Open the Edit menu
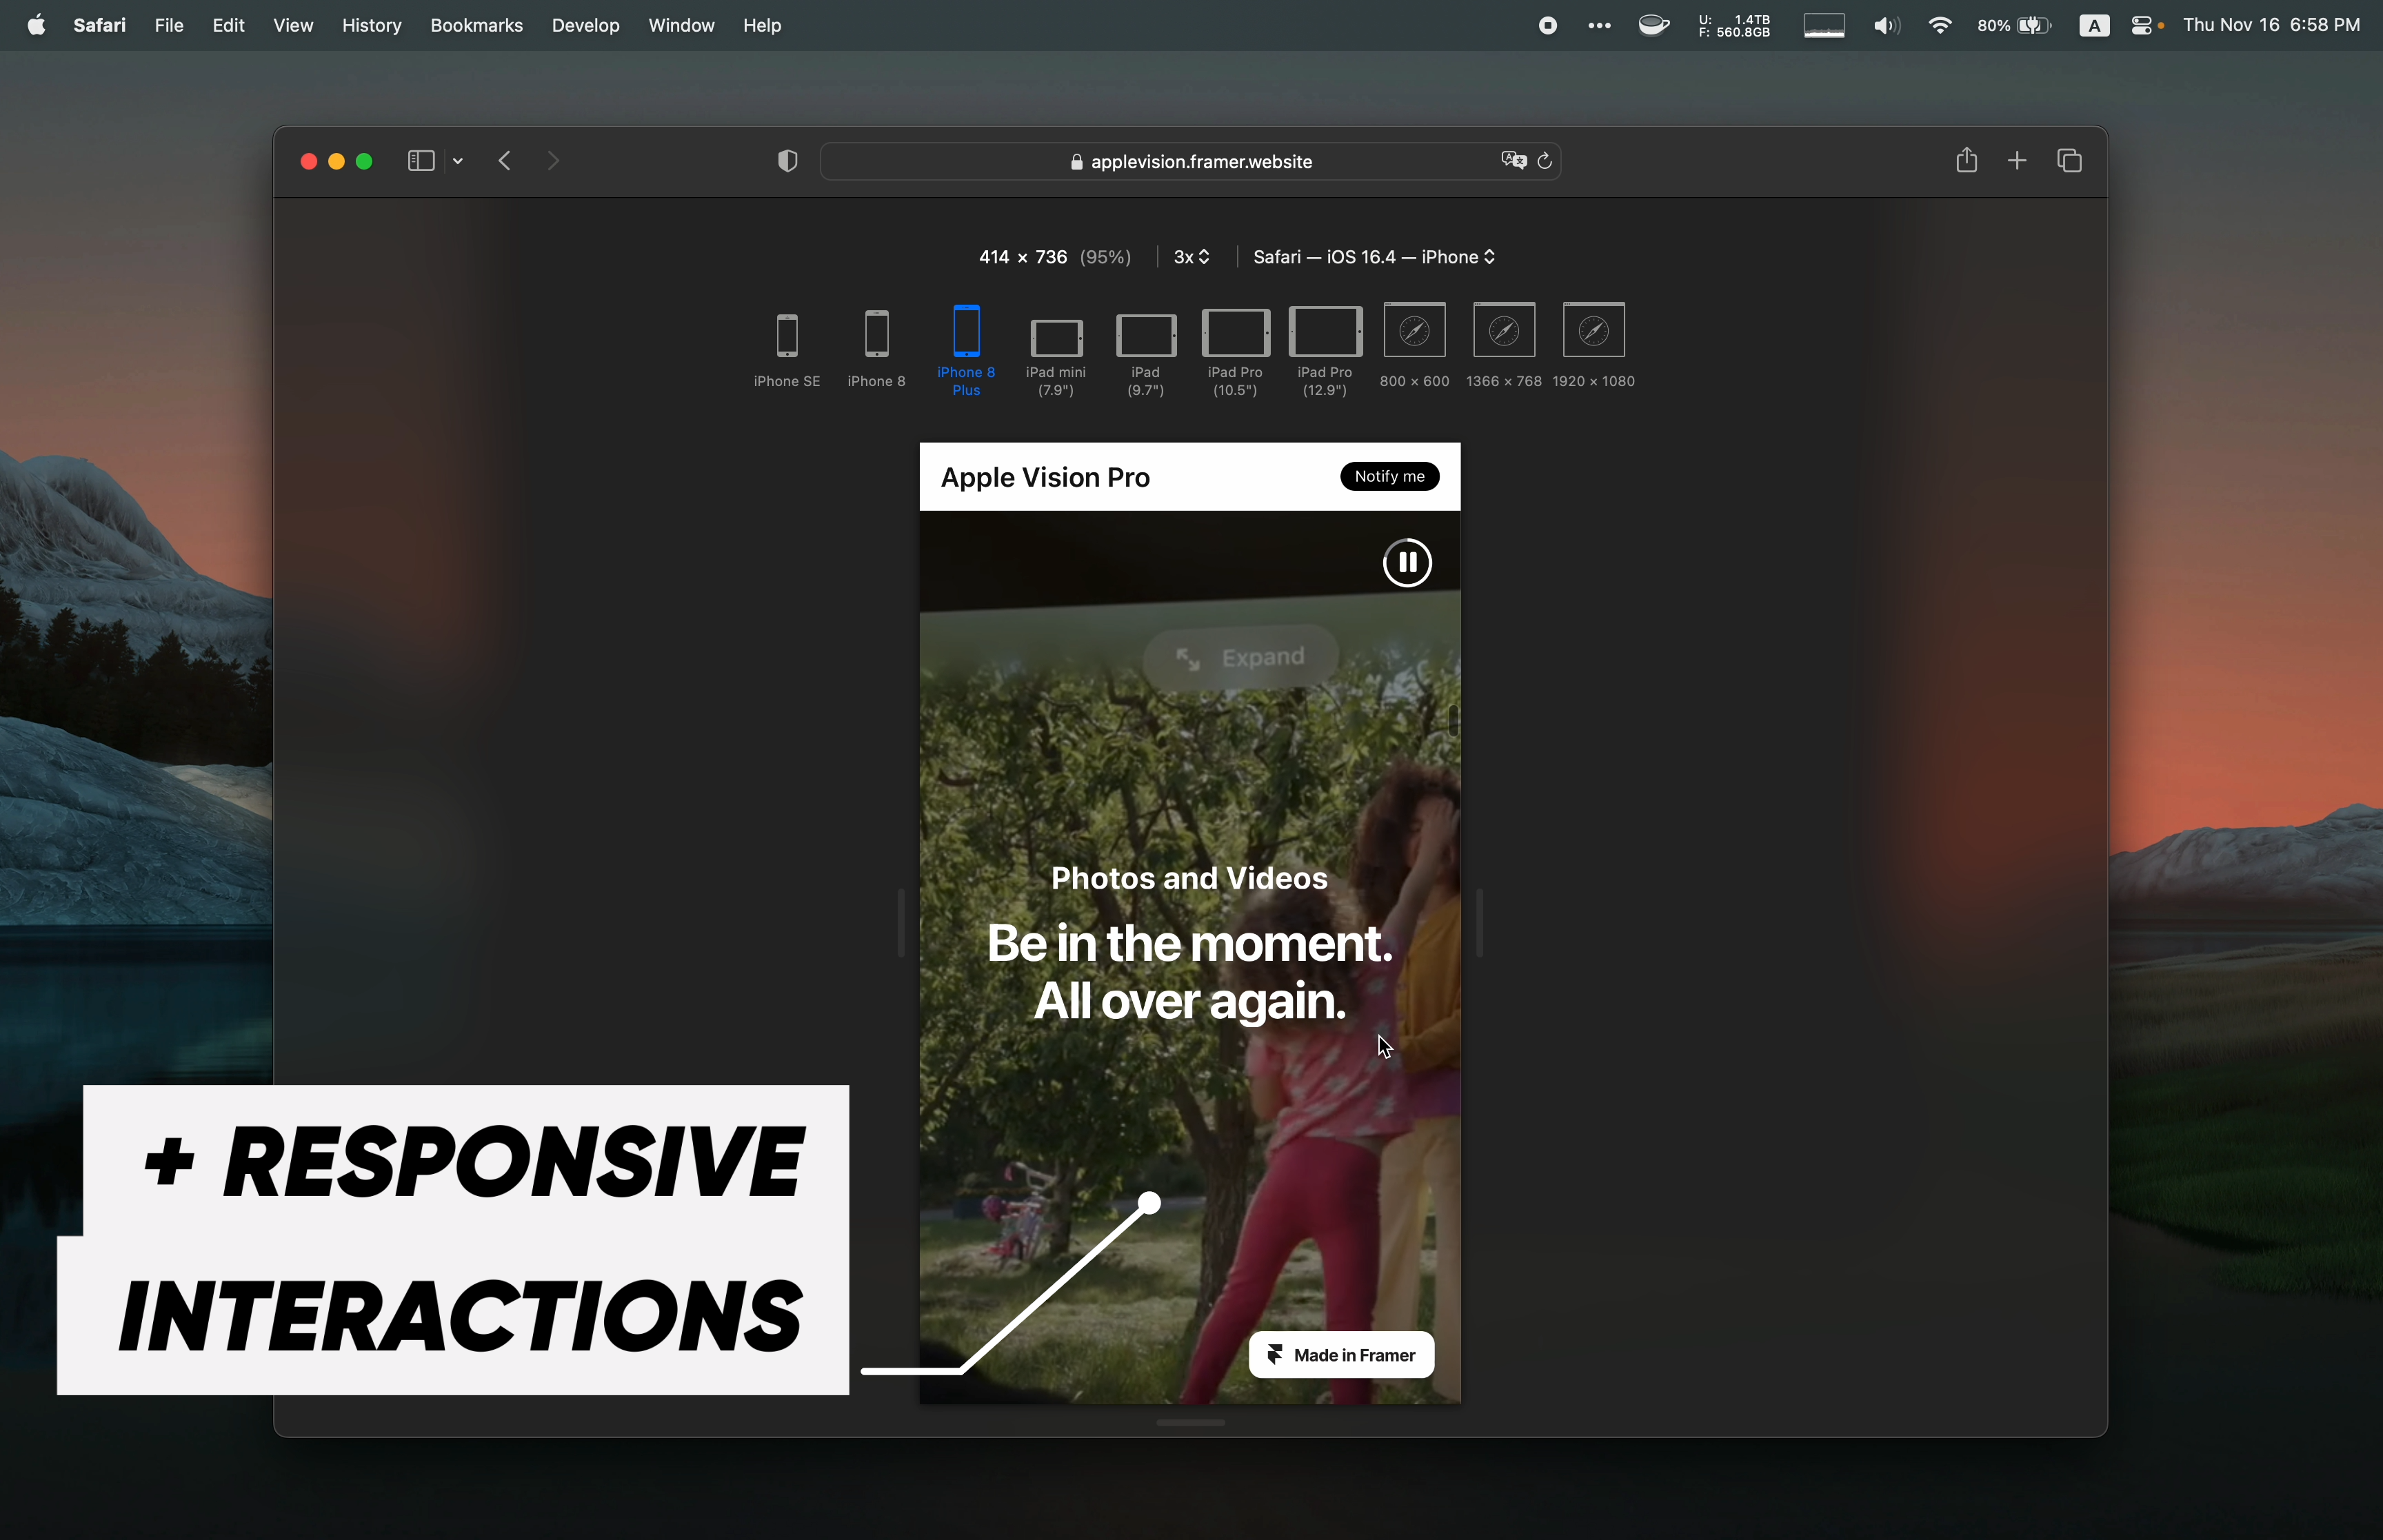Image resolution: width=2383 pixels, height=1540 pixels. (x=228, y=25)
